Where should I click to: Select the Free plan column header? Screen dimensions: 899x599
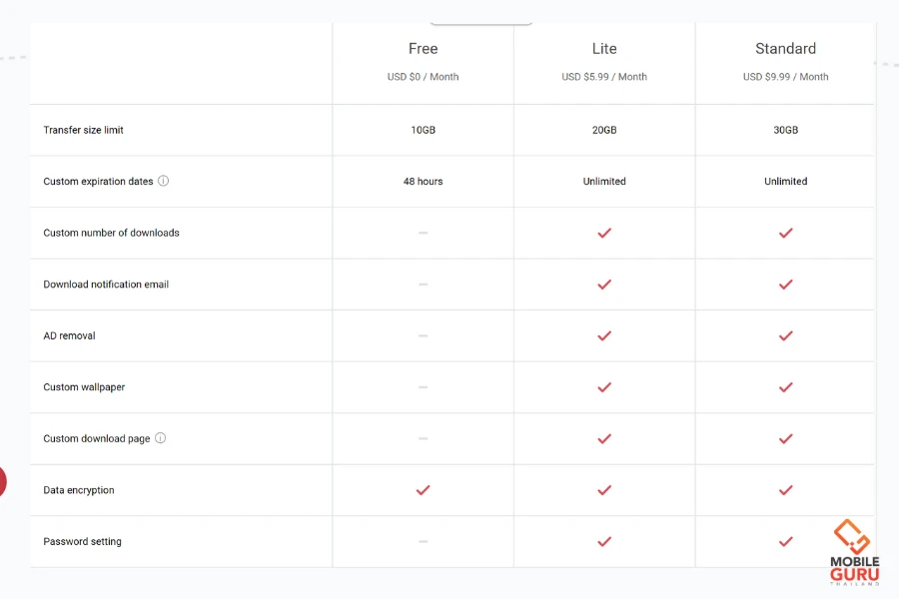pos(423,49)
